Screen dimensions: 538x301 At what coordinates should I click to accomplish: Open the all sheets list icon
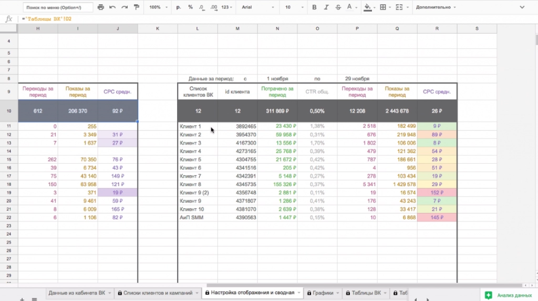pos(34,299)
